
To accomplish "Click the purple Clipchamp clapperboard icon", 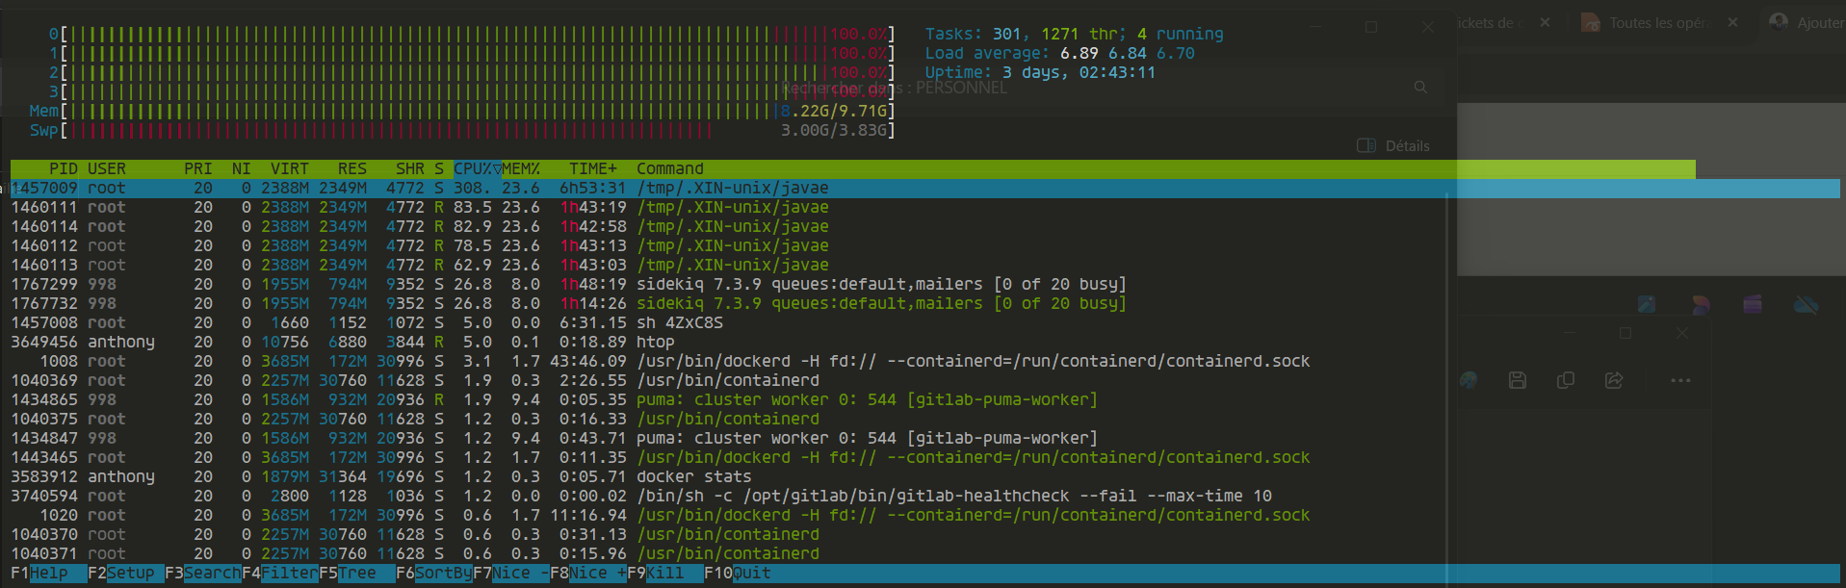I will pyautogui.click(x=1752, y=305).
